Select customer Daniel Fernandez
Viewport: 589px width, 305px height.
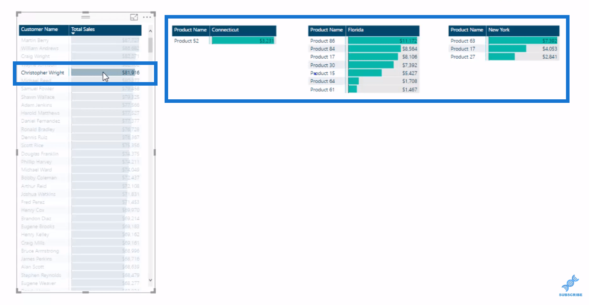tap(41, 121)
